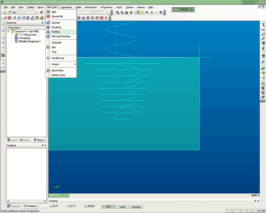Open the Mill Cycles menu
Image resolution: width=266 pixels, height=213 pixels.
point(52,7)
